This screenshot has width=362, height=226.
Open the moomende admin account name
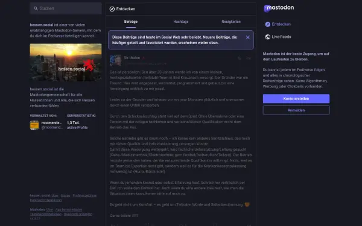coord(51,123)
